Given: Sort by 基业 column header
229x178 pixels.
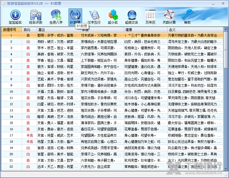Looking at the screenshot, I should (58, 30).
